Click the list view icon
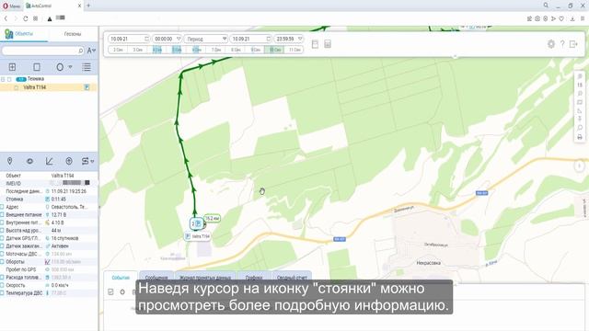The image size is (589, 331). [87, 67]
